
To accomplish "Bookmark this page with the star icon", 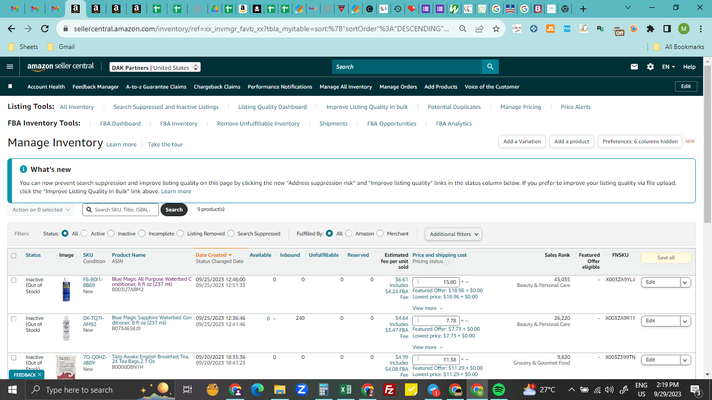I will (496, 29).
